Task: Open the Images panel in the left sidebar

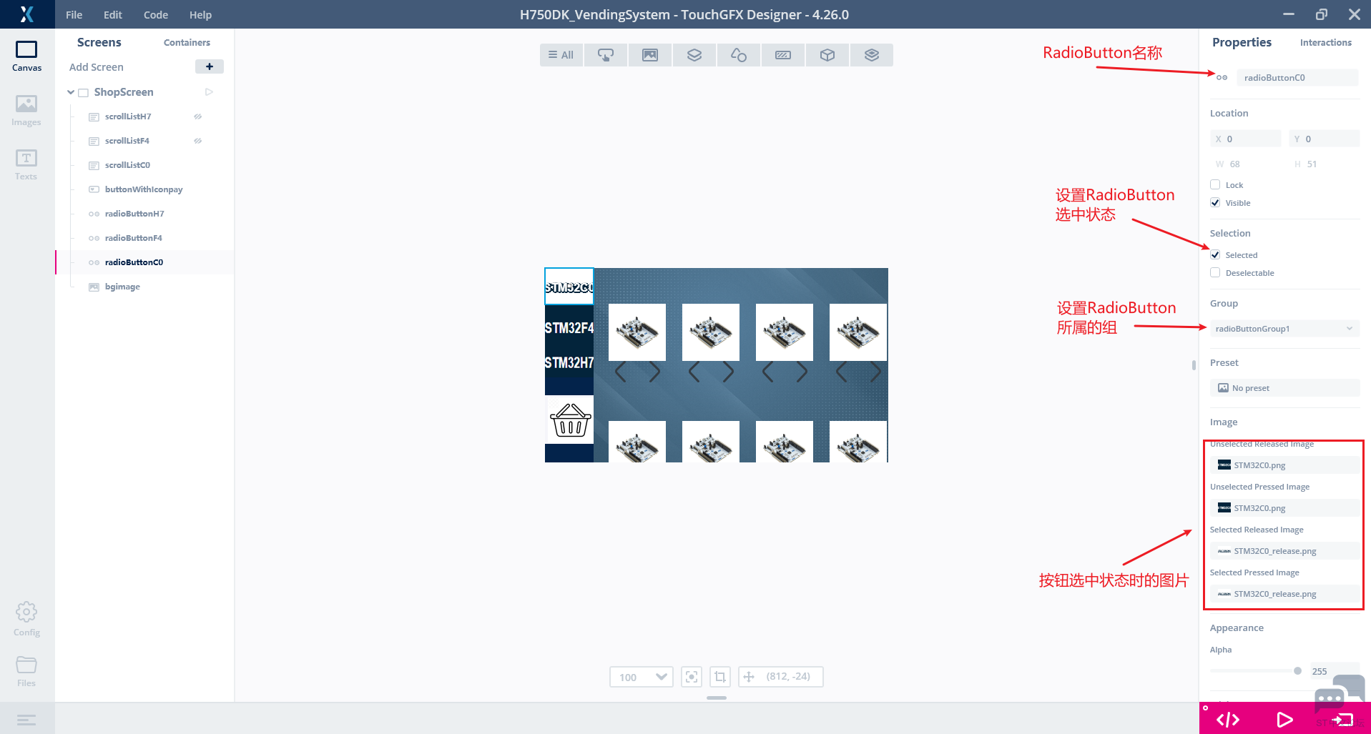Action: click(26, 109)
